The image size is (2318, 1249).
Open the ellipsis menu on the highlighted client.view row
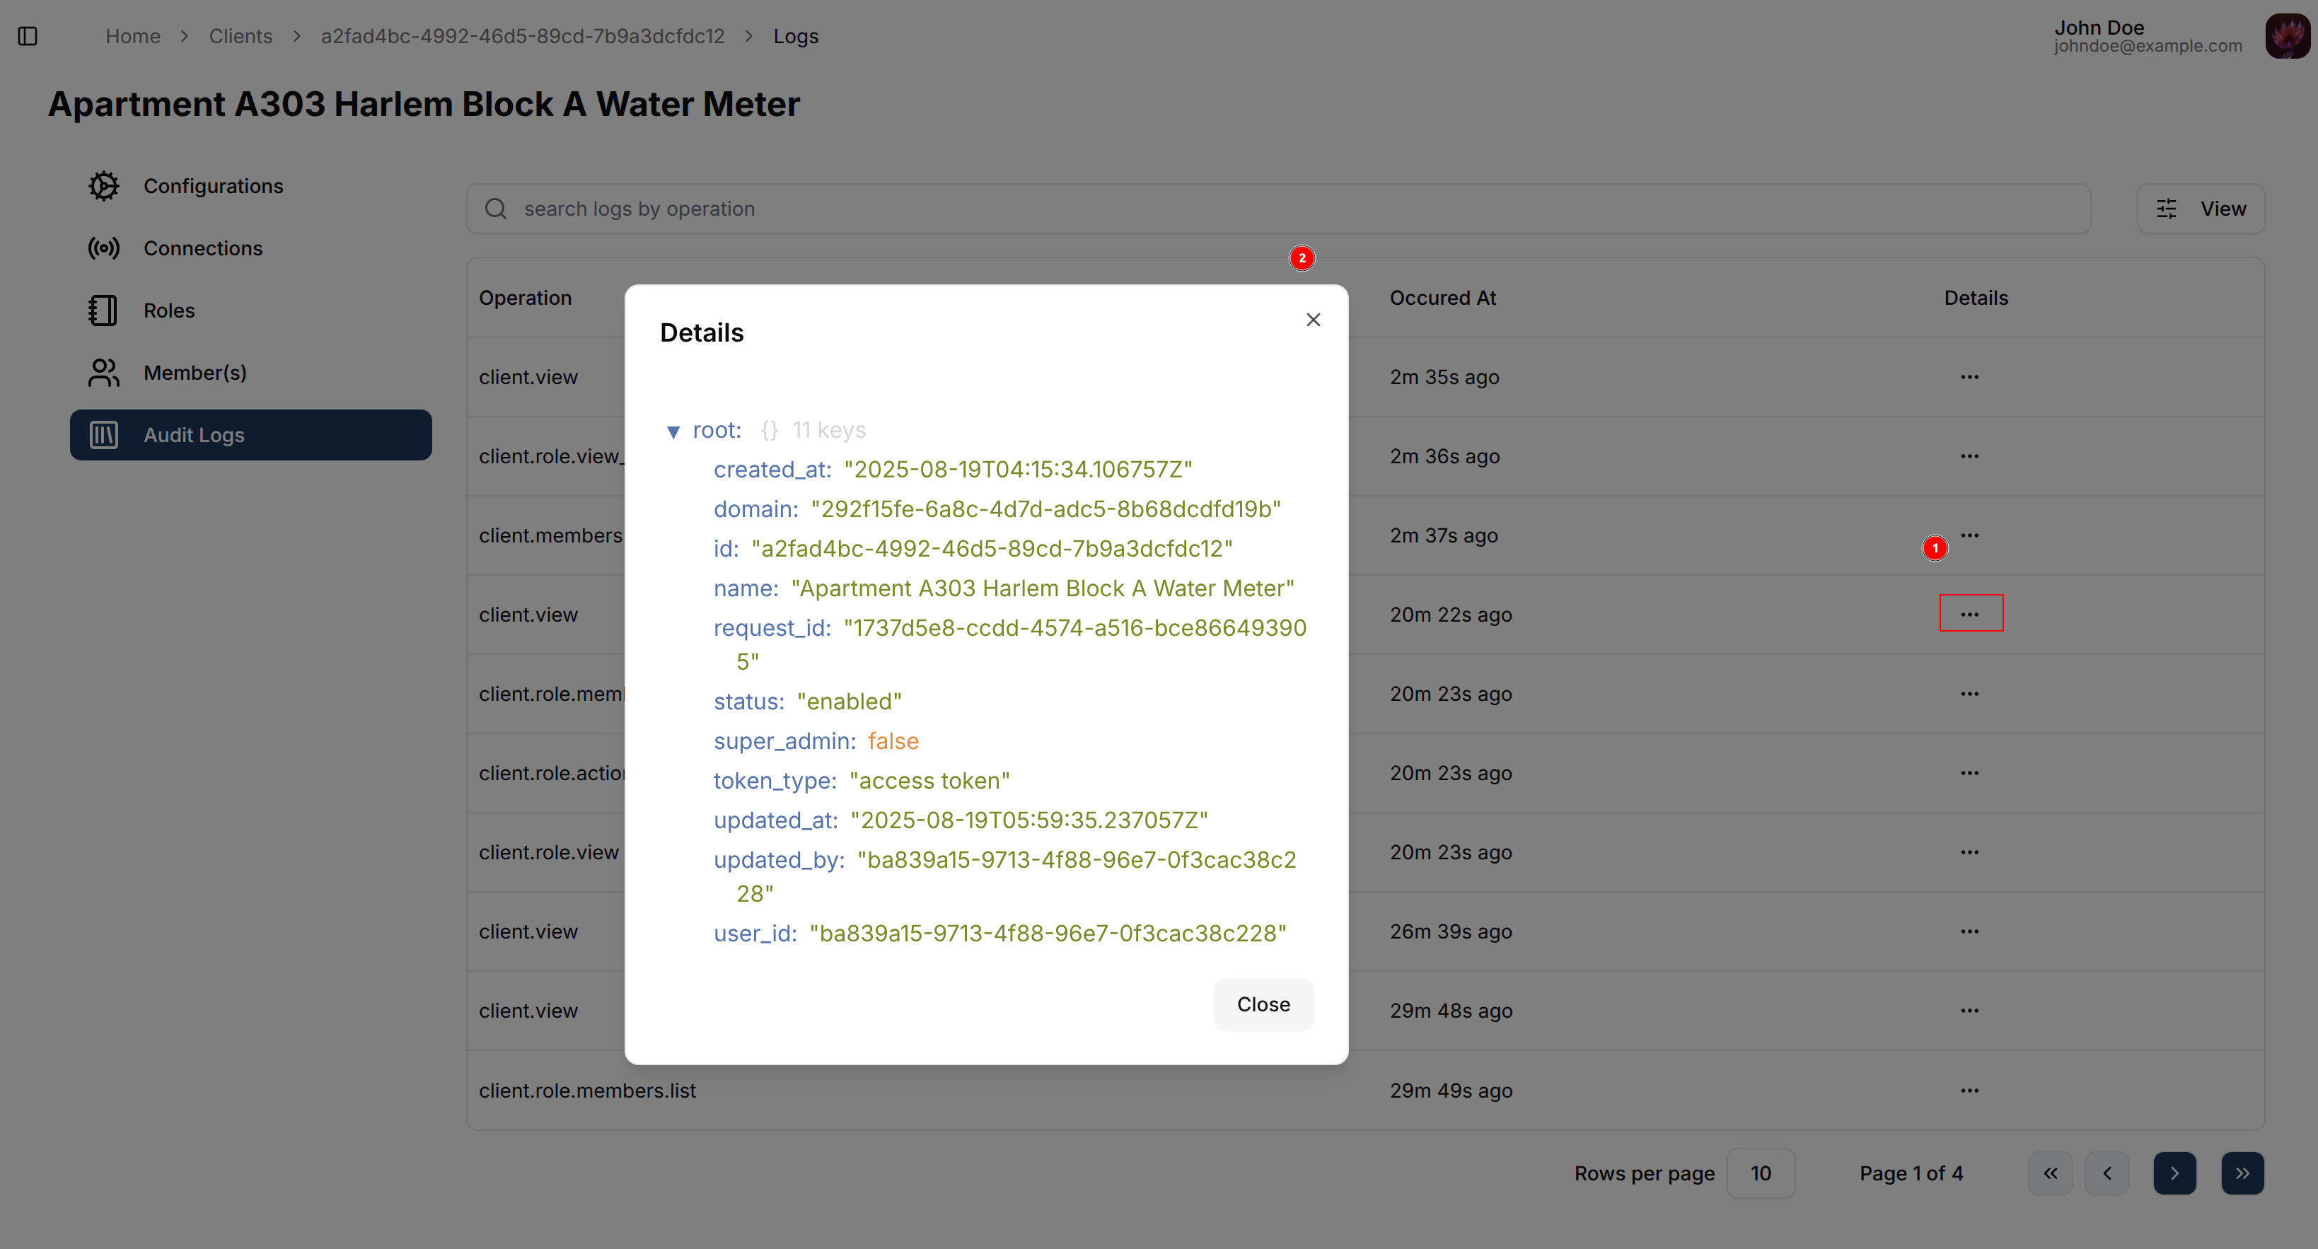pos(1971,612)
